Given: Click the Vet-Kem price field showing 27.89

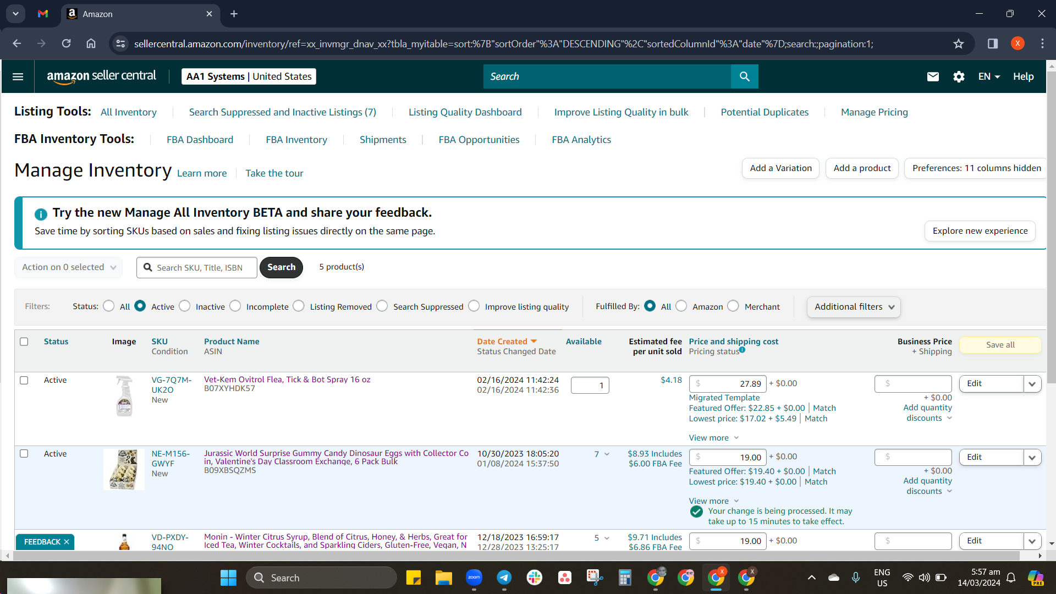Looking at the screenshot, I should tap(728, 384).
